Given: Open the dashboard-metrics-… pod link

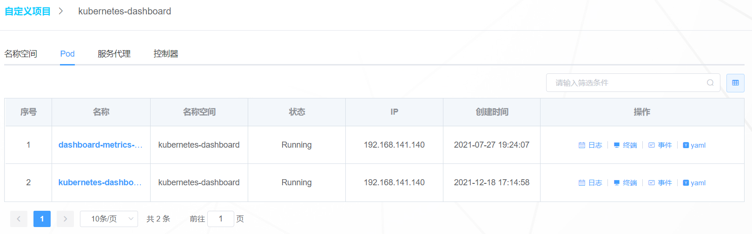Looking at the screenshot, I should [100, 145].
